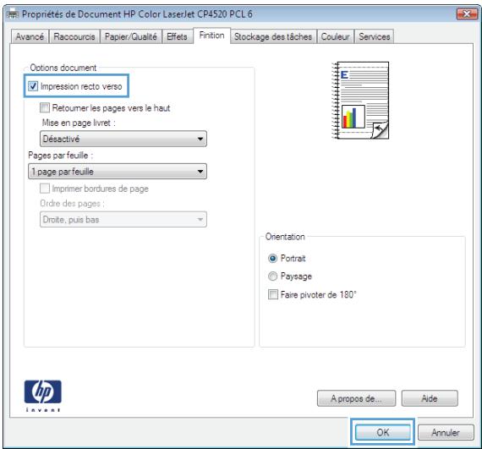Click the printer icon in title bar

click(x=13, y=14)
